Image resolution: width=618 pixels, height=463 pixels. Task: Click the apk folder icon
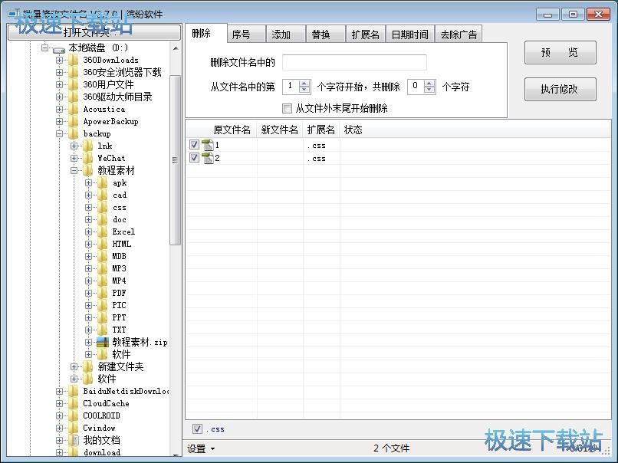click(103, 182)
